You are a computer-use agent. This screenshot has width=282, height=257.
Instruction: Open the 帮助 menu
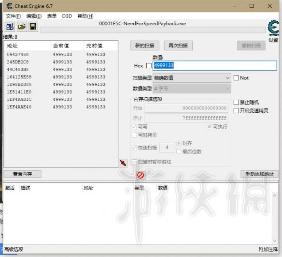[85, 16]
